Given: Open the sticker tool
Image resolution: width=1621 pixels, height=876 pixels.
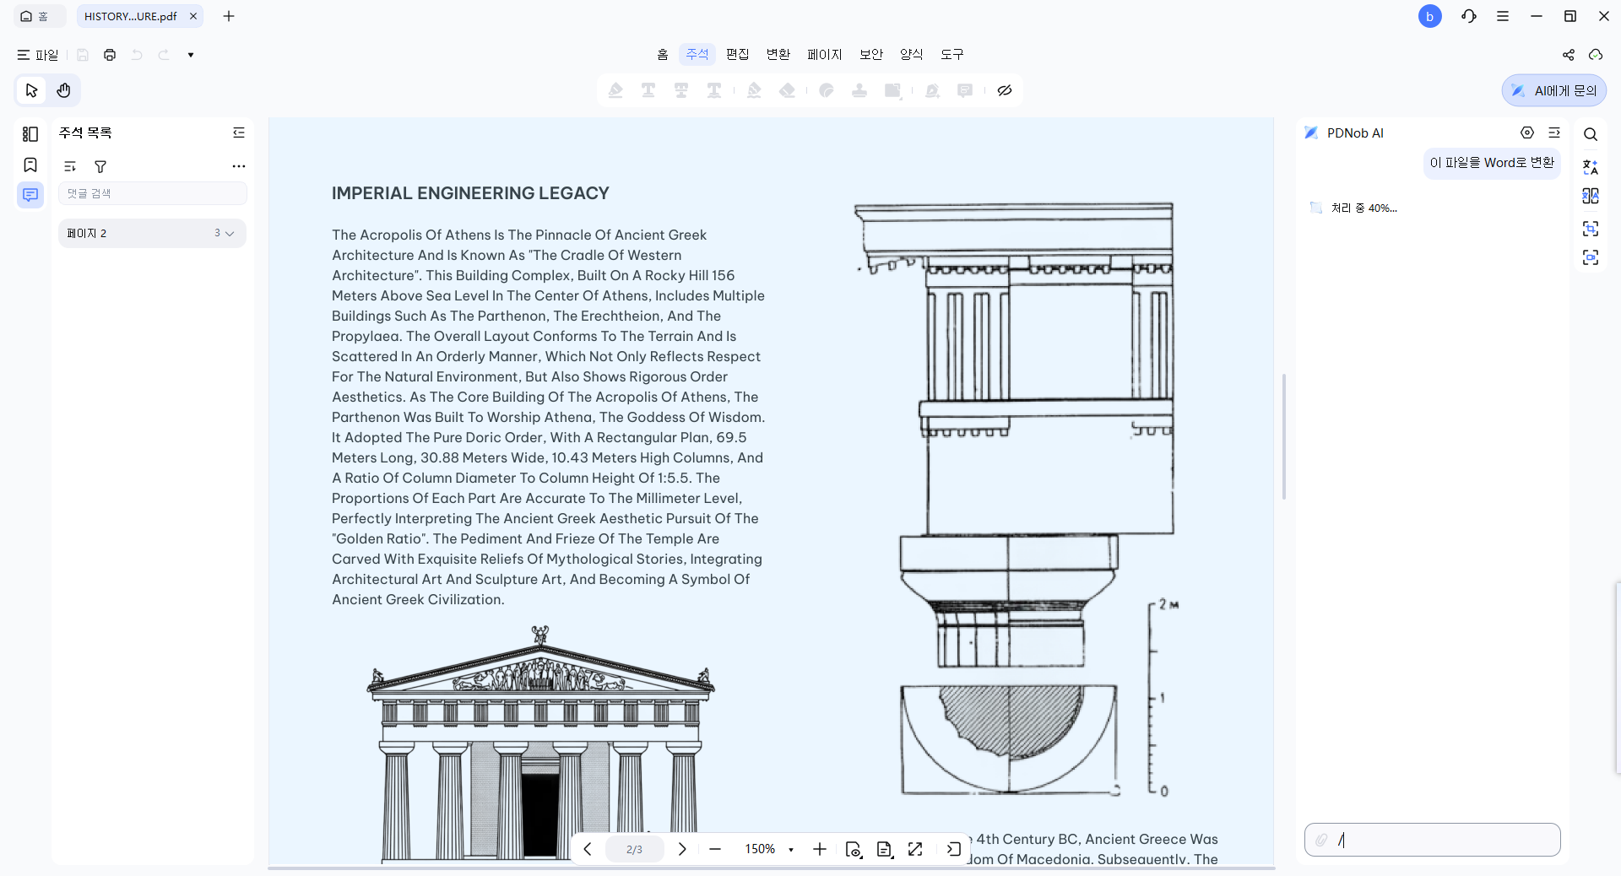Looking at the screenshot, I should tap(827, 90).
